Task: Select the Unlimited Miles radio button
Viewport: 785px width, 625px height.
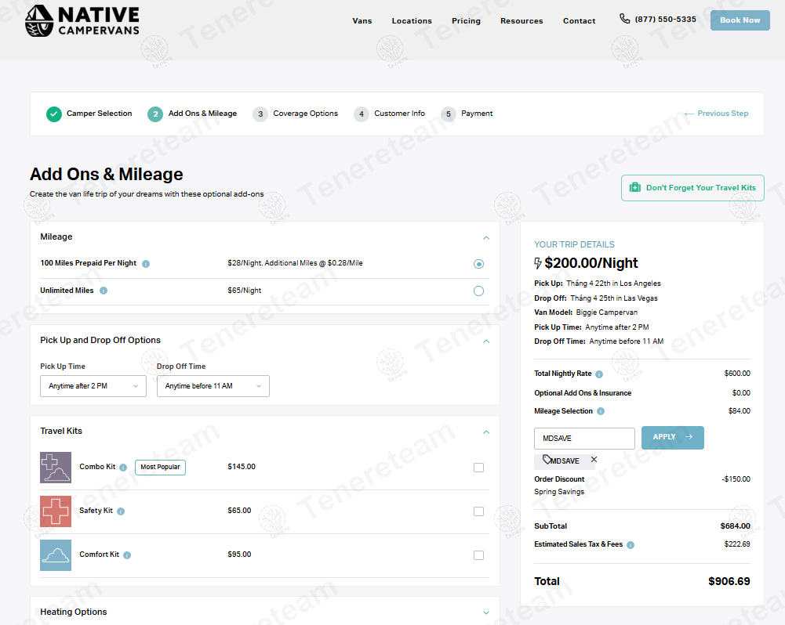Action: [478, 291]
